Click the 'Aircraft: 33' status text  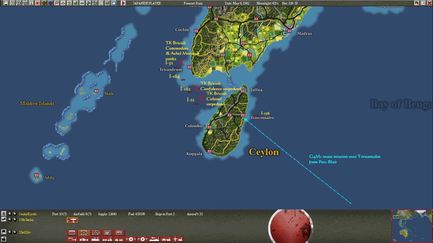pyautogui.click(x=195, y=214)
